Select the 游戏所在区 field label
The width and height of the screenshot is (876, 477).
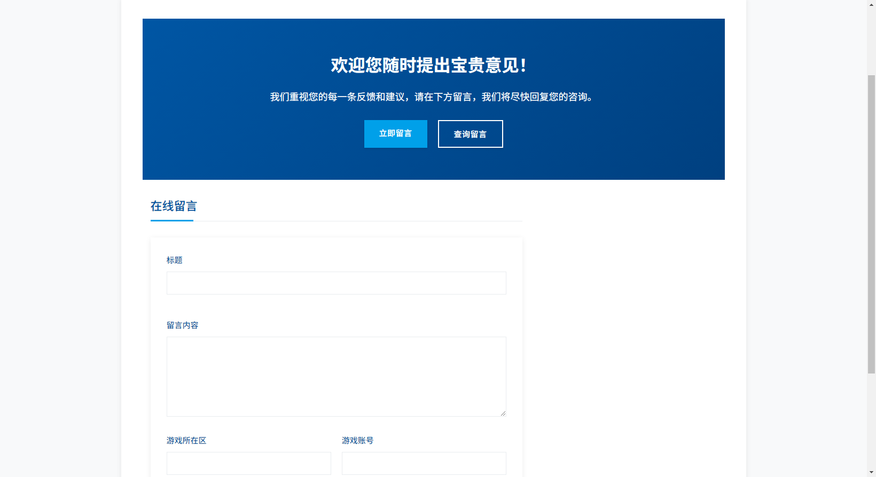[x=186, y=441]
